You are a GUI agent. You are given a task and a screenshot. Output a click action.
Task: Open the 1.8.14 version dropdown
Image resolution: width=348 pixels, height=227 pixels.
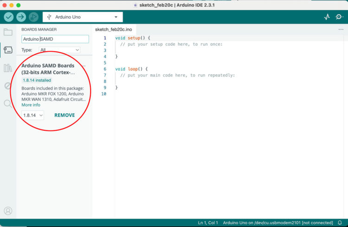point(33,115)
